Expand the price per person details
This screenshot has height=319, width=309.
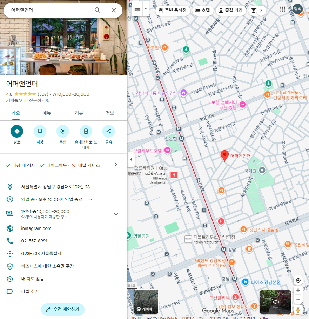(116, 214)
